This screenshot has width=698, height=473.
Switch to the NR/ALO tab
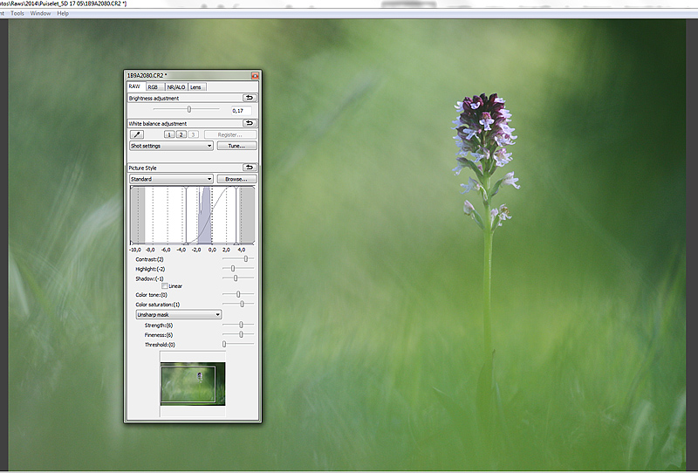[176, 87]
